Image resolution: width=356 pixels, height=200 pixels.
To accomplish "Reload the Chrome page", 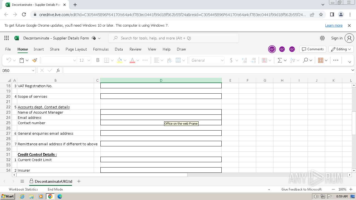I will 24,15.
